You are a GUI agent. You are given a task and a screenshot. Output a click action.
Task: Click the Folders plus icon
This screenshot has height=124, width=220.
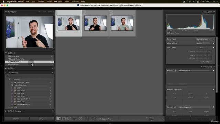point(53,68)
